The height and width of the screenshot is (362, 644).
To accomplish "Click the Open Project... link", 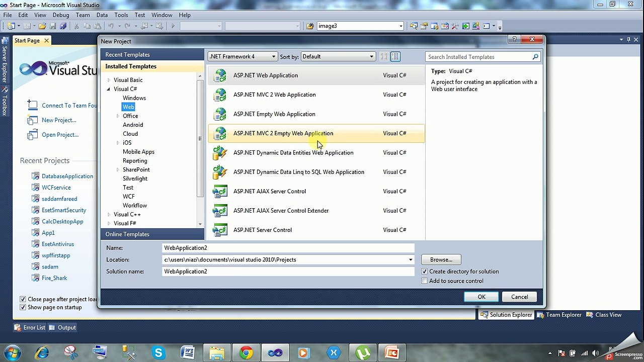I will click(x=60, y=135).
